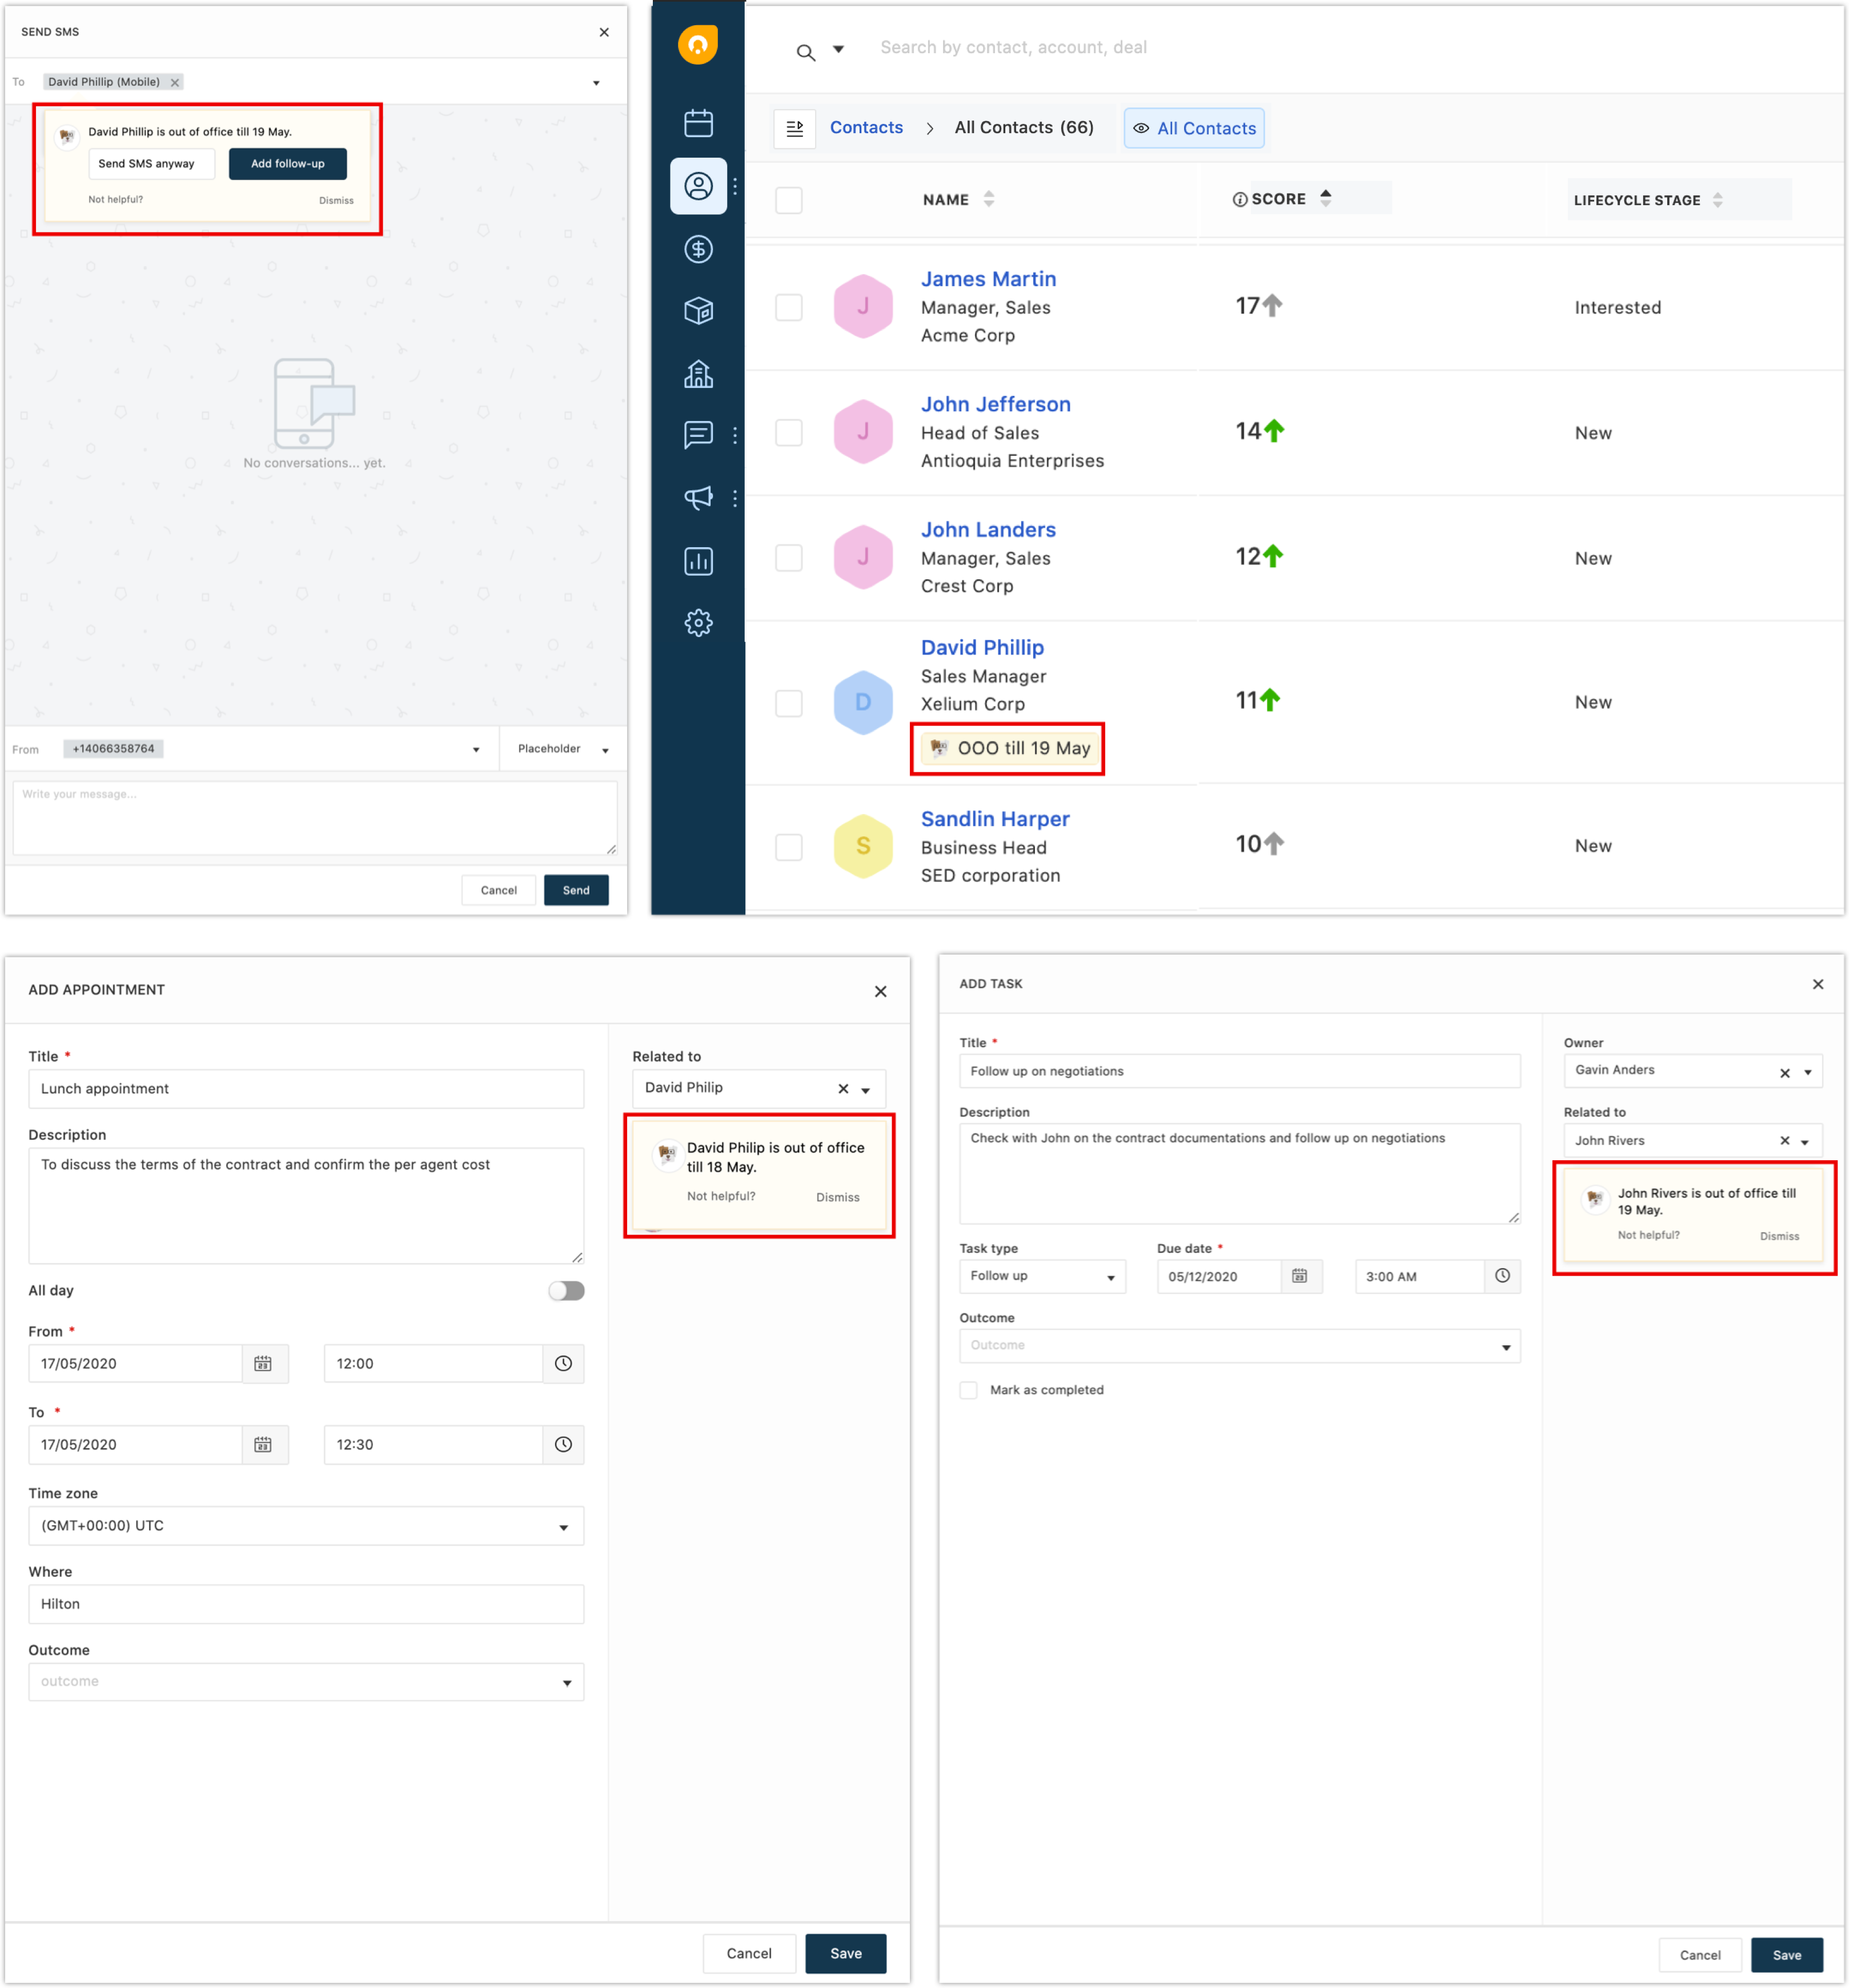Select the All Contacts view tab

(1194, 128)
